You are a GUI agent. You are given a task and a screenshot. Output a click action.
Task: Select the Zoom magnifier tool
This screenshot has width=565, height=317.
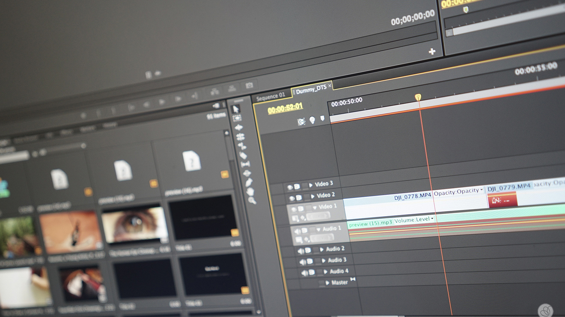pos(252,201)
